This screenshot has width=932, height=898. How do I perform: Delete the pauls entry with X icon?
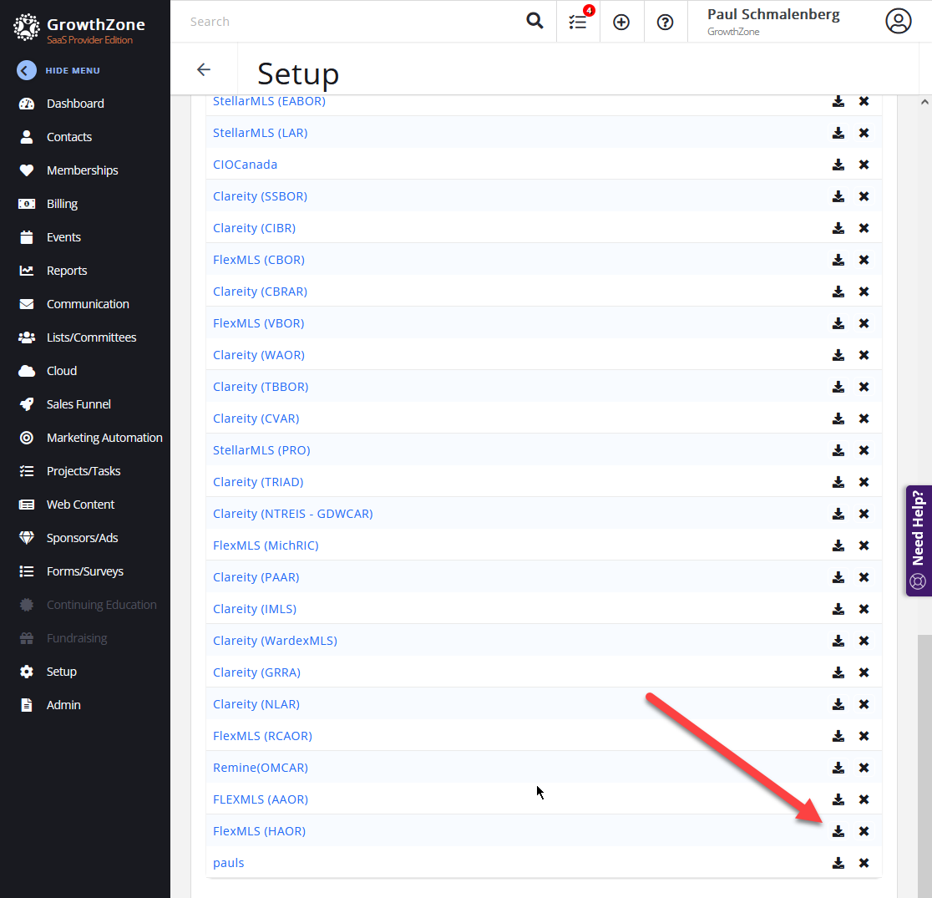[x=864, y=863]
